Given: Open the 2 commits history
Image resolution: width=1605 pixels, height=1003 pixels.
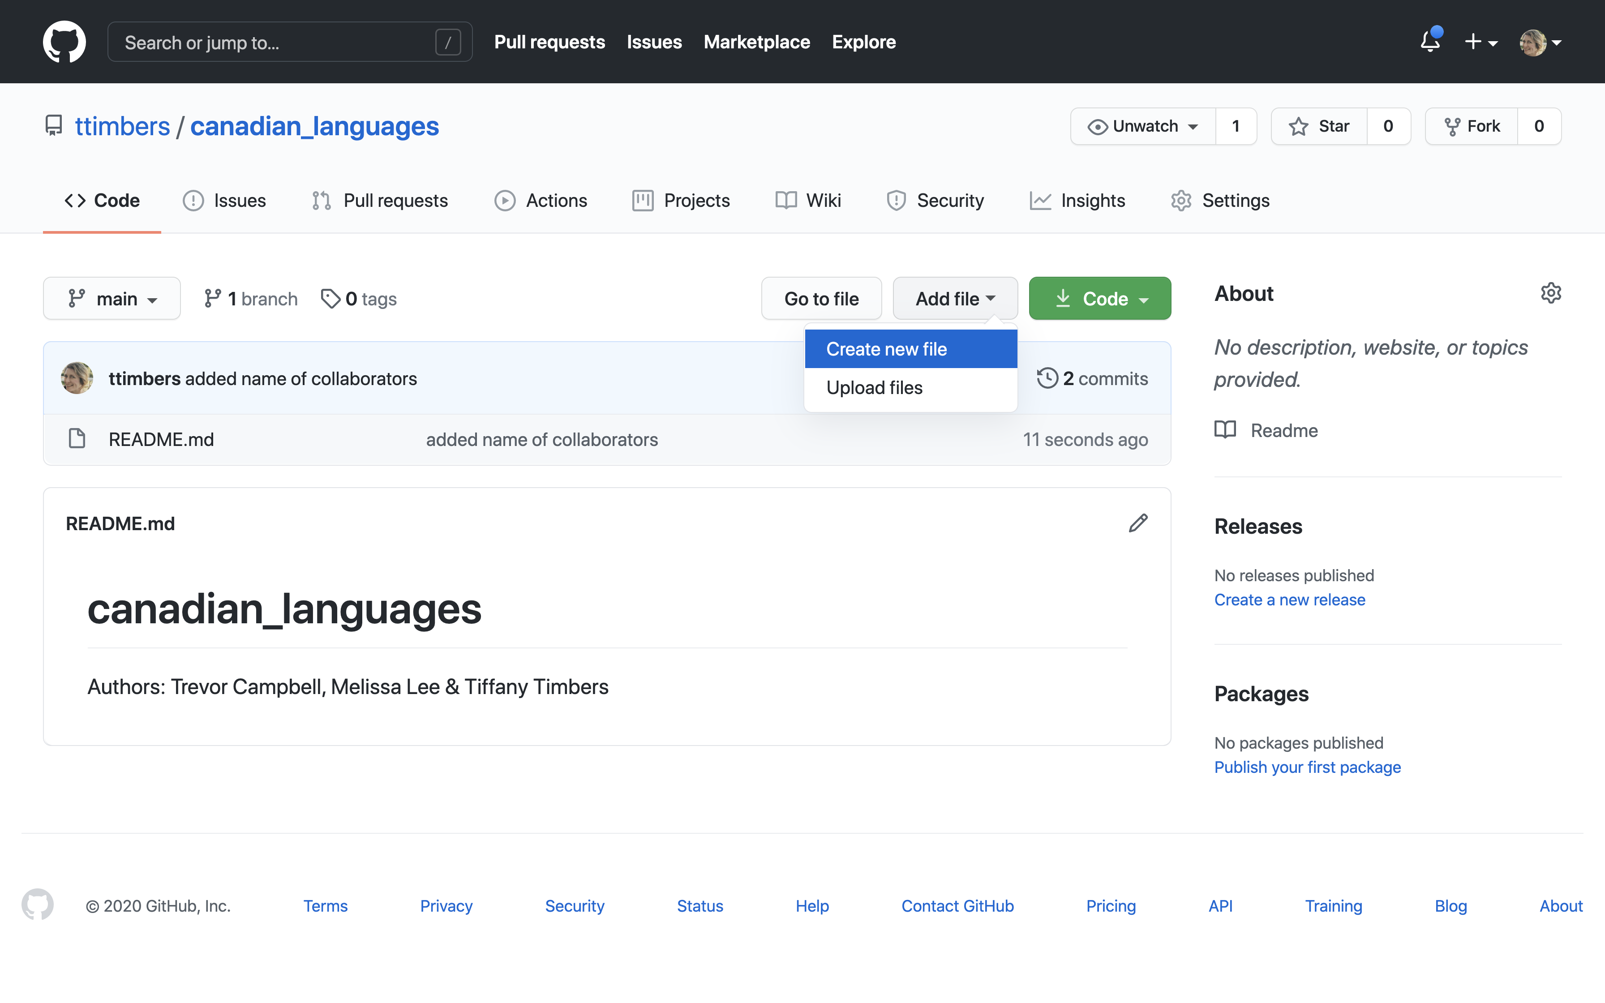Looking at the screenshot, I should click(1092, 378).
